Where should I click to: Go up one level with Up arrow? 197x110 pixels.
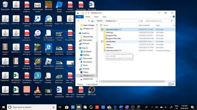tap(89, 21)
